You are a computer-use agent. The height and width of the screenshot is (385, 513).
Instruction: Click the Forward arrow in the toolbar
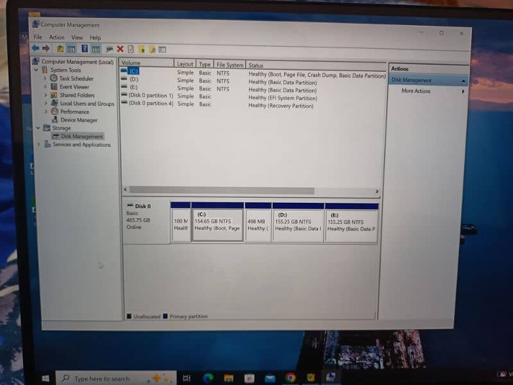[46, 49]
